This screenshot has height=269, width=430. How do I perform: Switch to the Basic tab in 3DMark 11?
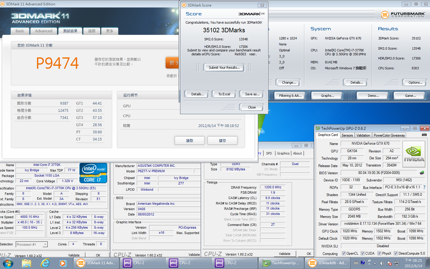click(x=20, y=31)
